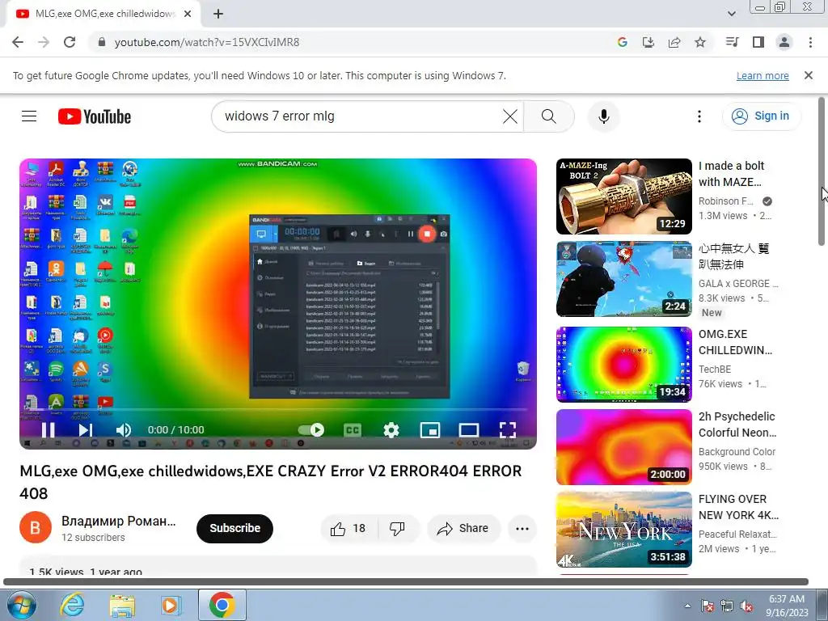Select the MLG,exe OMG,exe tab
The width and height of the screenshot is (828, 621).
(x=104, y=14)
